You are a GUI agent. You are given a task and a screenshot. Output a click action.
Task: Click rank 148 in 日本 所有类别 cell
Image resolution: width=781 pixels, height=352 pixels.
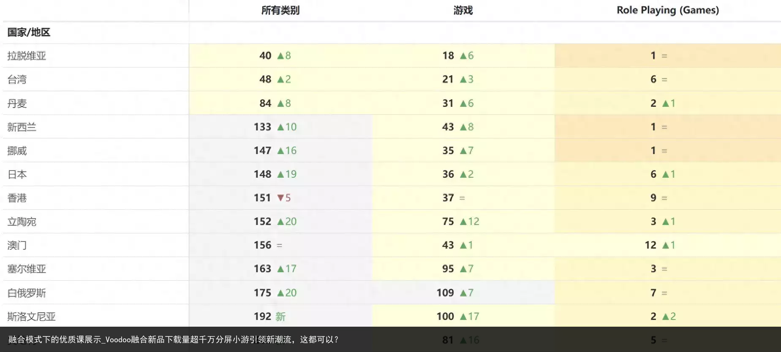[262, 174]
